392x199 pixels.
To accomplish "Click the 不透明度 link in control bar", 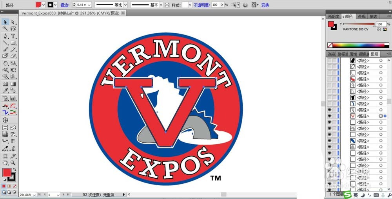I will [x=201, y=5].
